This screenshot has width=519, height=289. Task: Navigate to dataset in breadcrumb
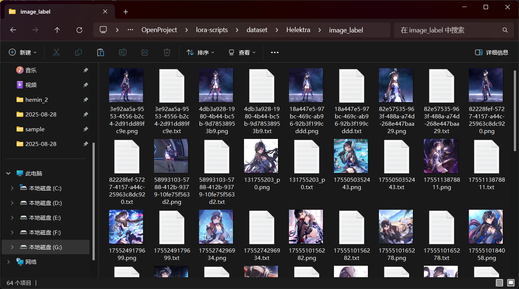click(257, 30)
